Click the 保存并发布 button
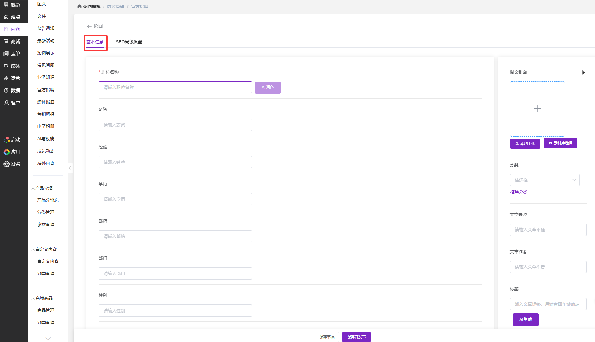This screenshot has height=342, width=595. tap(356, 337)
